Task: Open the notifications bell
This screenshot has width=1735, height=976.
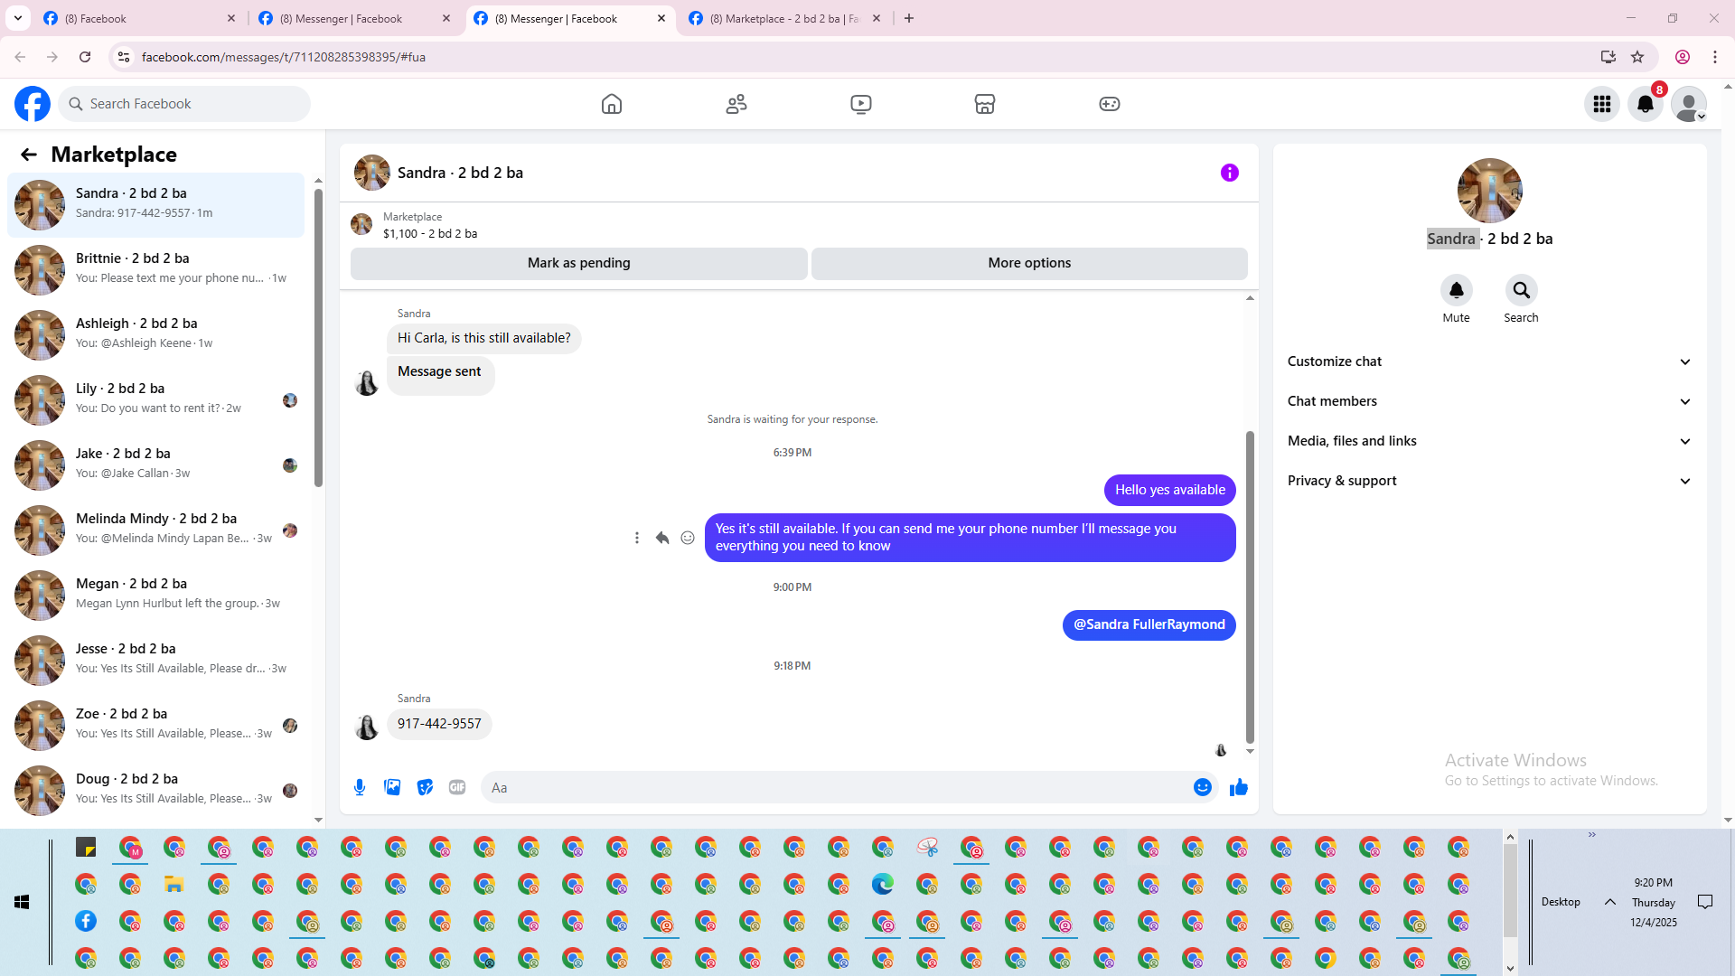Action: coord(1645,104)
